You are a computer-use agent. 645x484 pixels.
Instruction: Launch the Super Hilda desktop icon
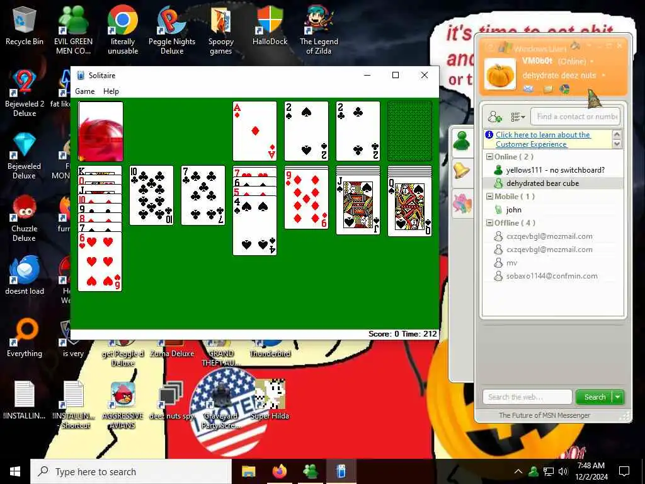click(270, 399)
